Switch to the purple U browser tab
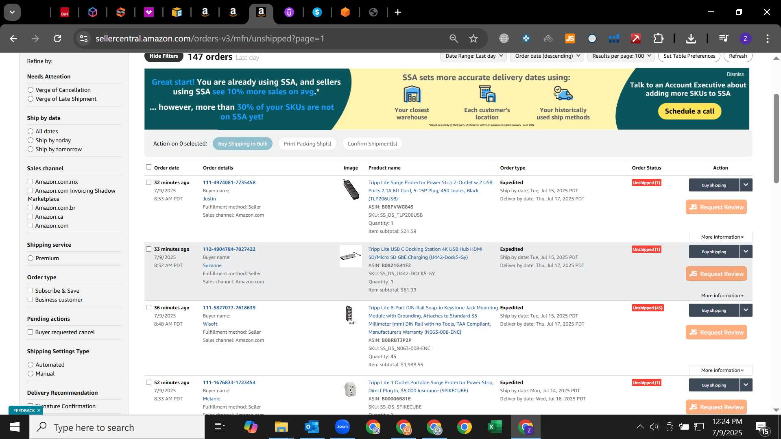Image resolution: width=781 pixels, height=439 pixels. 289,13
